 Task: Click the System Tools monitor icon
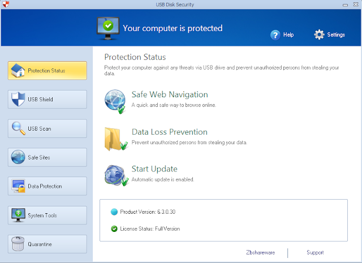tap(18, 215)
